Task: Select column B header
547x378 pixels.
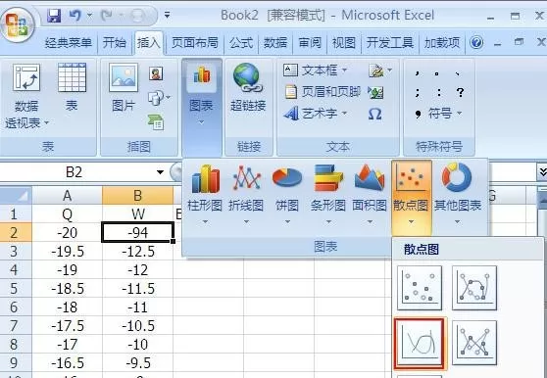Action: click(137, 196)
